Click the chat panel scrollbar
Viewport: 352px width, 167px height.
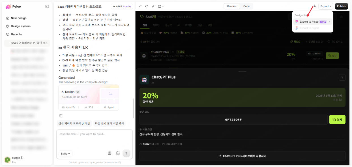point(134,108)
